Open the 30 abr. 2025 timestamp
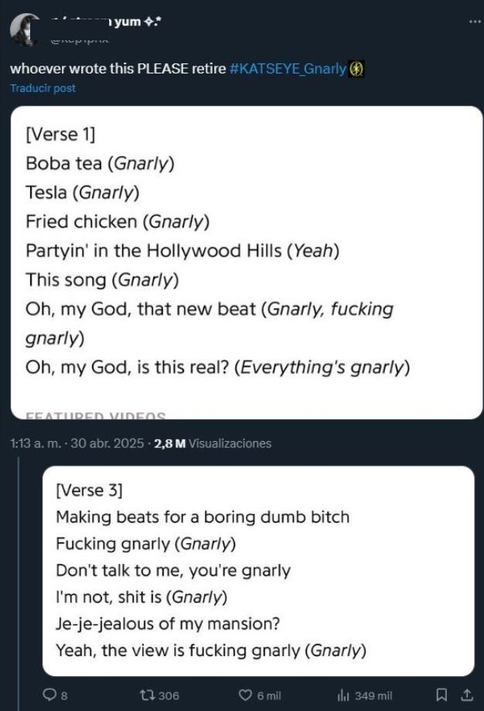The height and width of the screenshot is (711, 484). point(107,443)
